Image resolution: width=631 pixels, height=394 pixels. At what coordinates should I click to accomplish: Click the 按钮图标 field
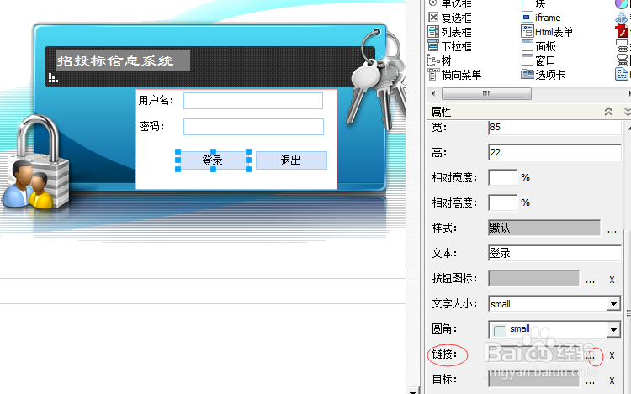(533, 278)
